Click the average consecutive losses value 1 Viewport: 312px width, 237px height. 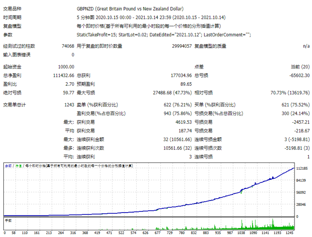[308, 157]
